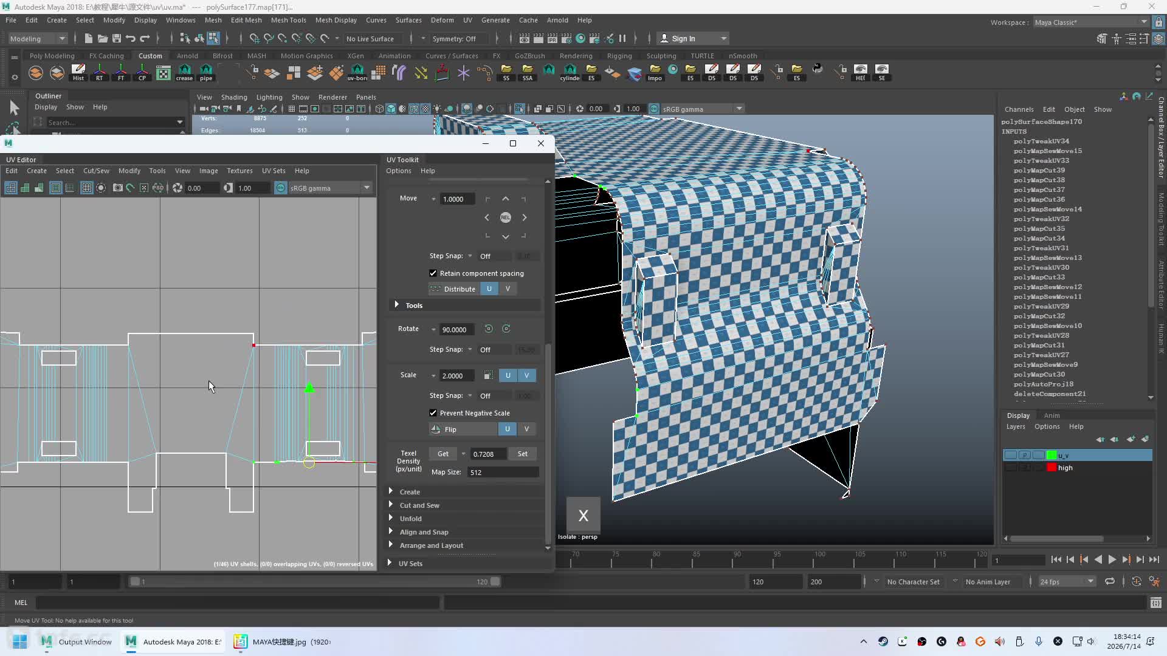Open the Workspace Maya Classic dropdown
The width and height of the screenshot is (1167, 656).
[1090, 22]
